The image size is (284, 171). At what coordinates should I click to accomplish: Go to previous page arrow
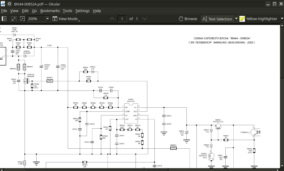coord(112,19)
